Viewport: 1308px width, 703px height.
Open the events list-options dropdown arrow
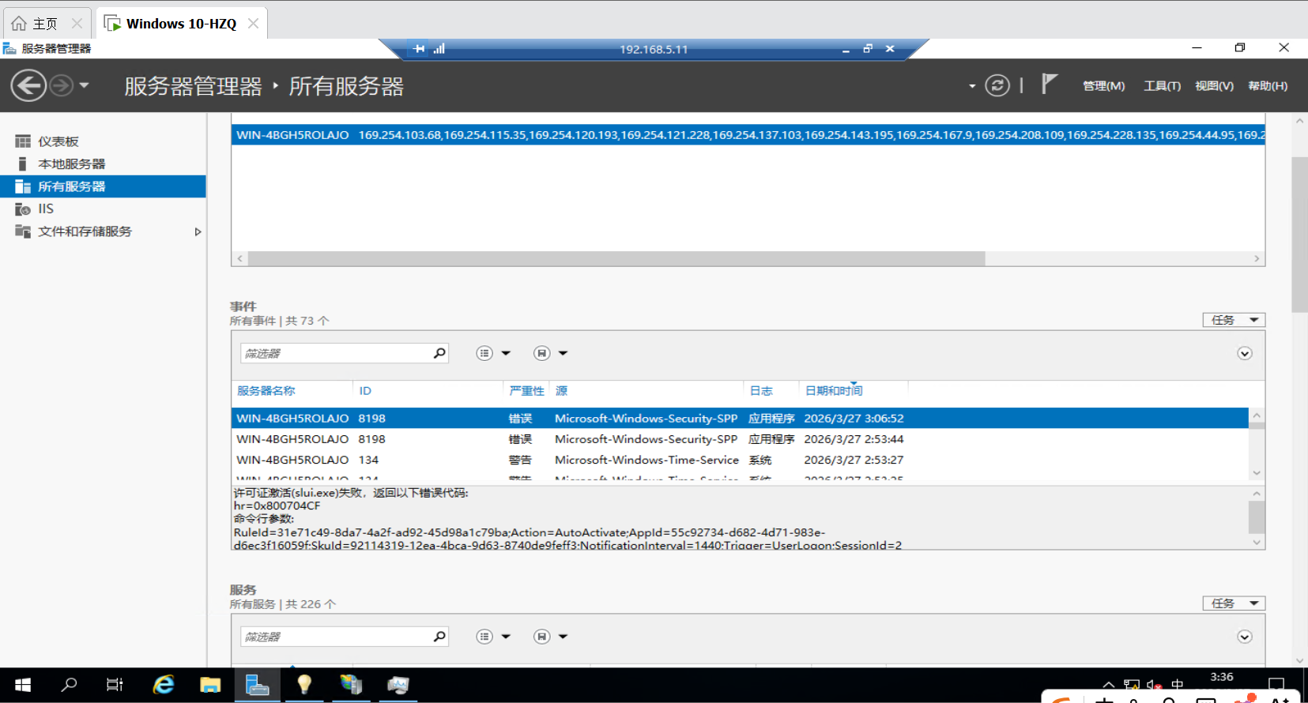click(506, 353)
